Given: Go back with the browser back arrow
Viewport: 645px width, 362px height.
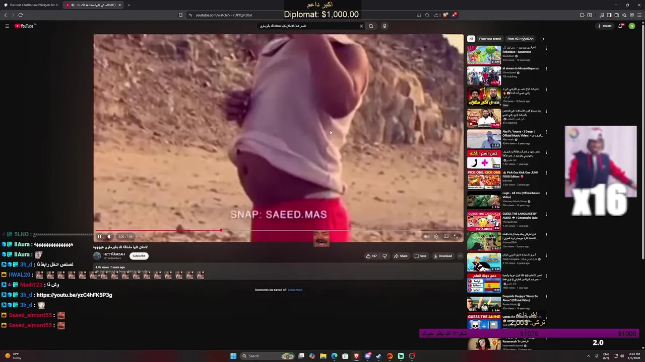Looking at the screenshot, I should 6,15.
